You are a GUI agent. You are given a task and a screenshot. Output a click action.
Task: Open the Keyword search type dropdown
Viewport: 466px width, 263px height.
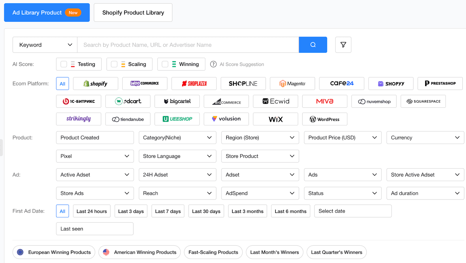coord(45,45)
